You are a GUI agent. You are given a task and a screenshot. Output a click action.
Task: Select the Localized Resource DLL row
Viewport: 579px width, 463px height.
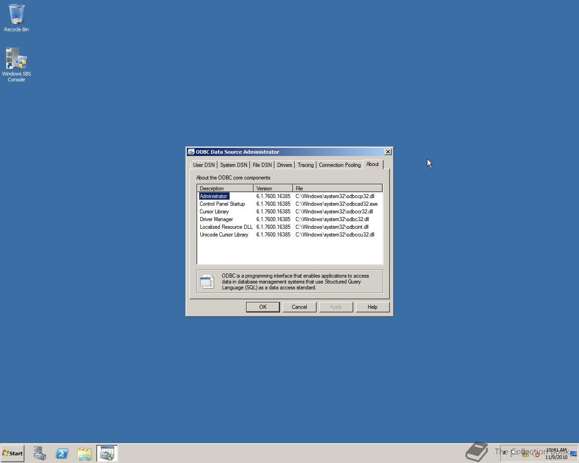click(x=289, y=227)
